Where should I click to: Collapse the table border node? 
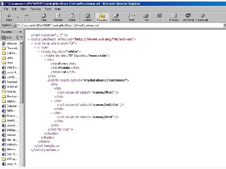click(42, 56)
